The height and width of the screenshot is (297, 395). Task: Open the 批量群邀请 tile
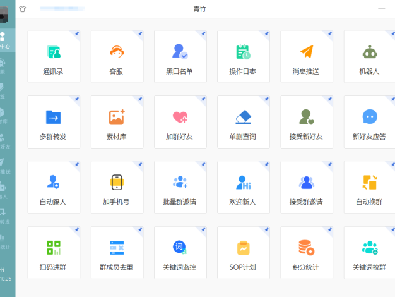pyautogui.click(x=180, y=187)
